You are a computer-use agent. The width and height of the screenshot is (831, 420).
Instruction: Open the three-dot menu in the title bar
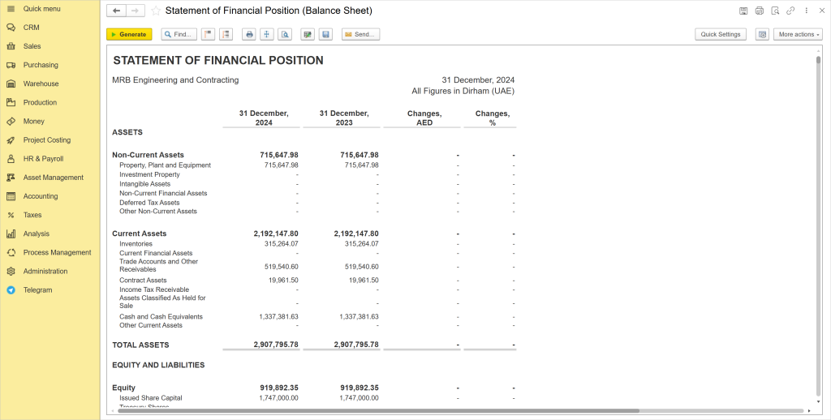[806, 11]
